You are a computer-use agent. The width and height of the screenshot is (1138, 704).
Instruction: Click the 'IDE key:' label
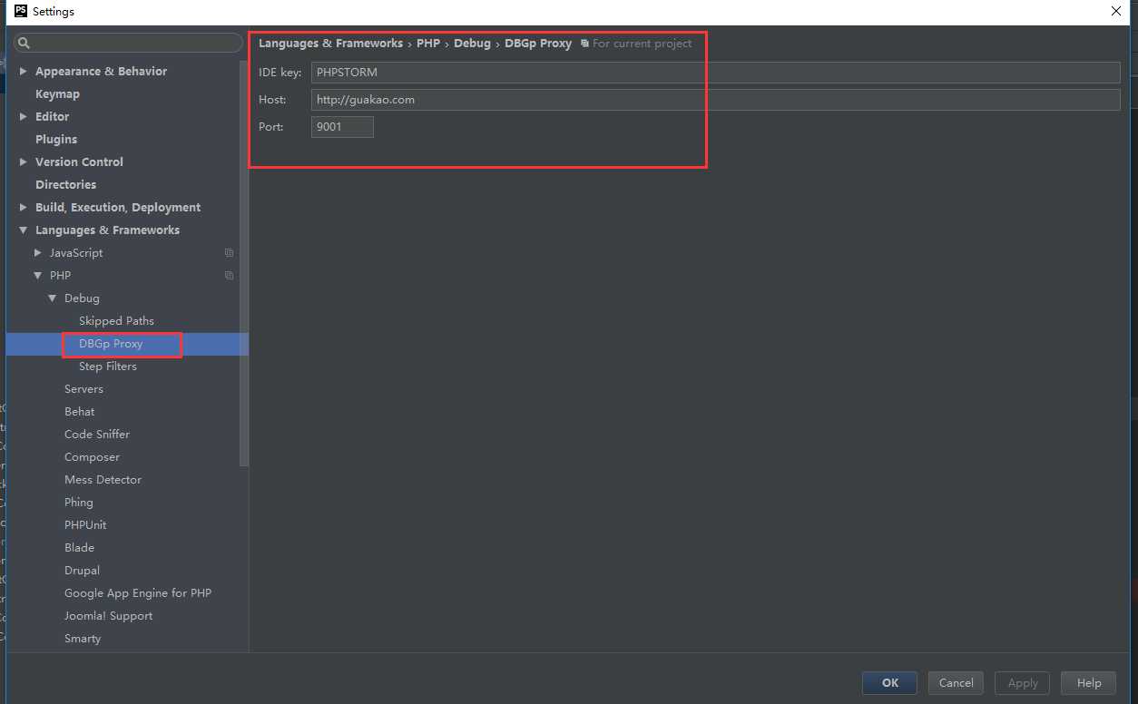click(280, 73)
